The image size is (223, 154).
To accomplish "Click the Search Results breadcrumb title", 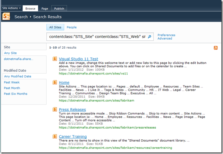I will pos(47,17).
